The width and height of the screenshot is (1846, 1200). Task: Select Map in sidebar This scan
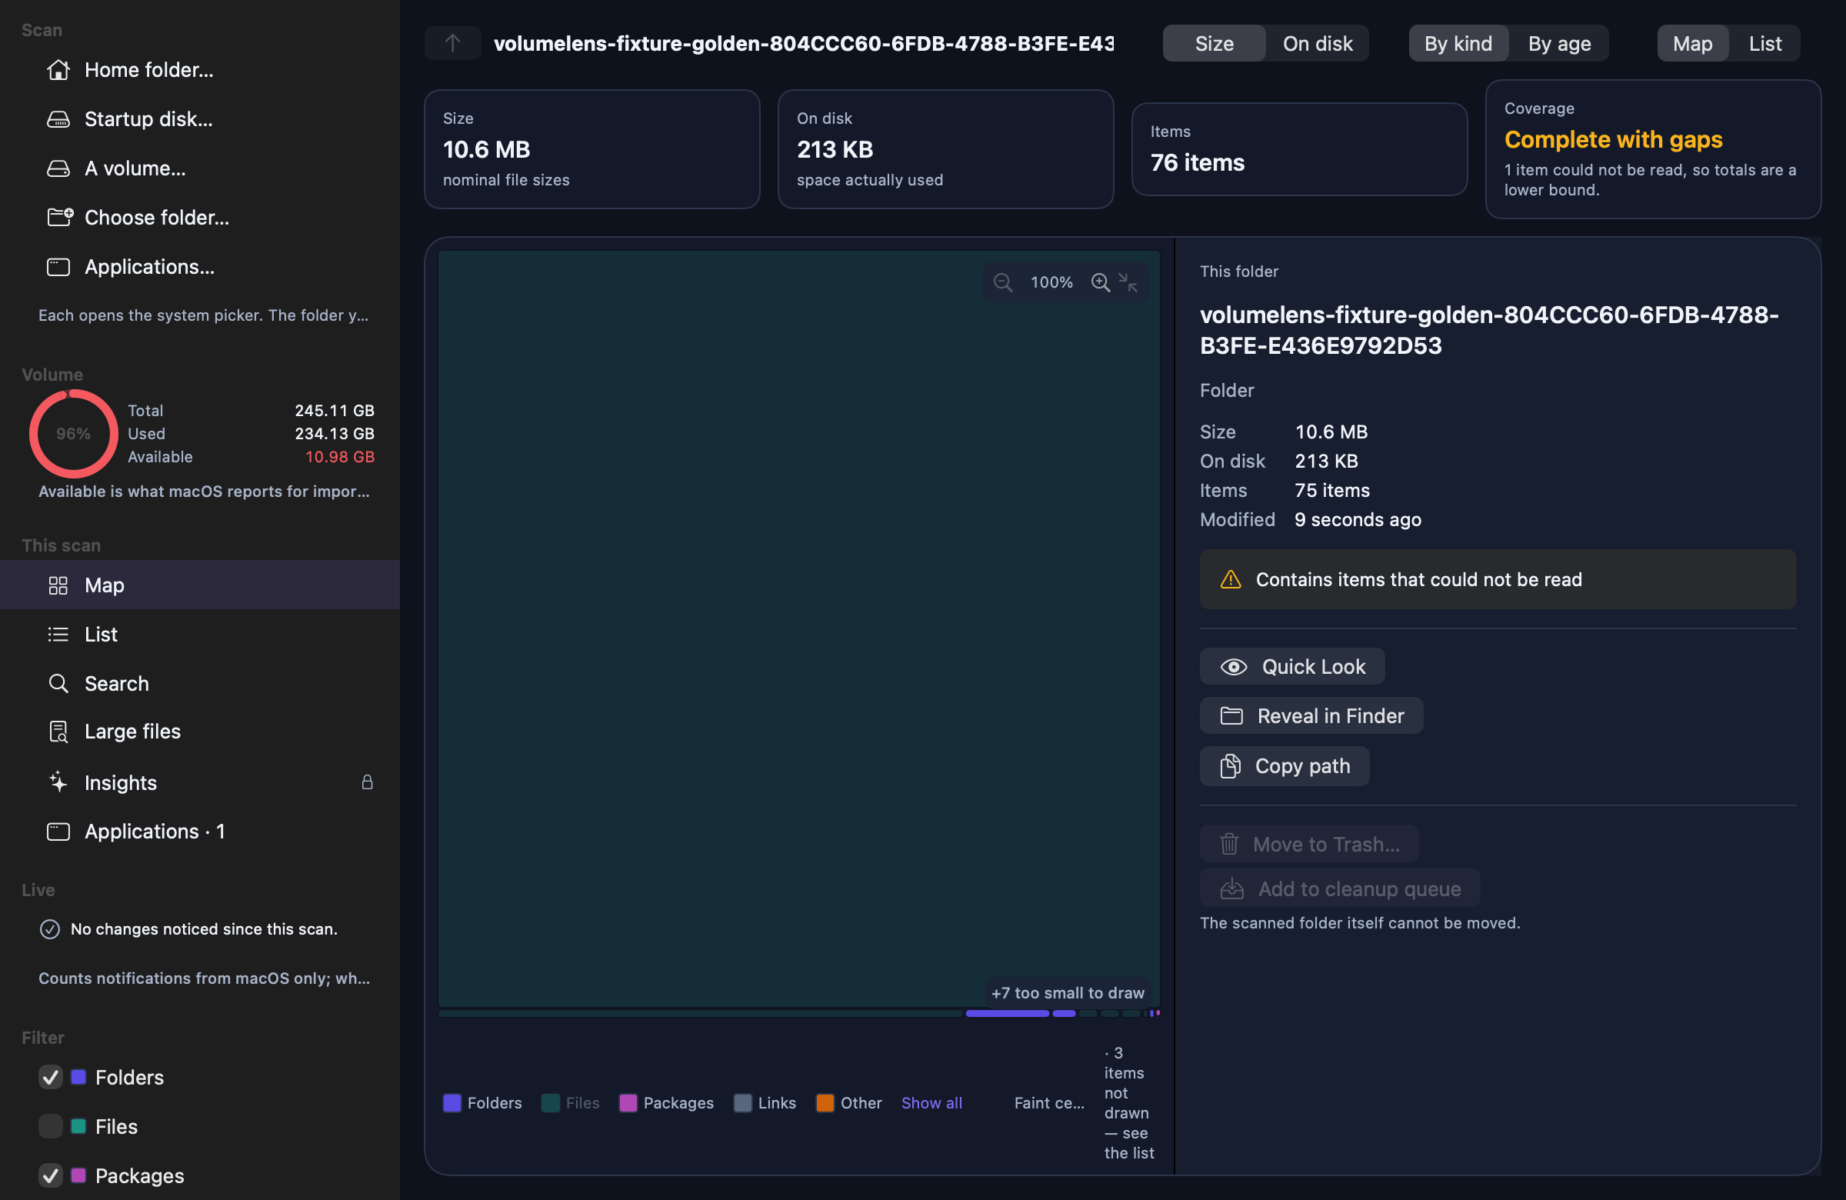click(200, 585)
